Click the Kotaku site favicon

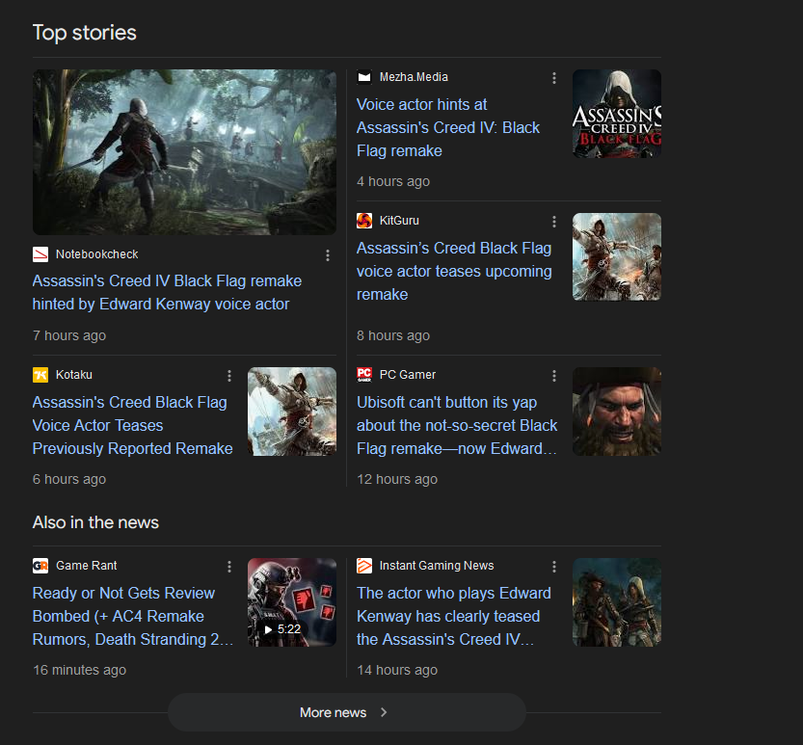tap(40, 375)
